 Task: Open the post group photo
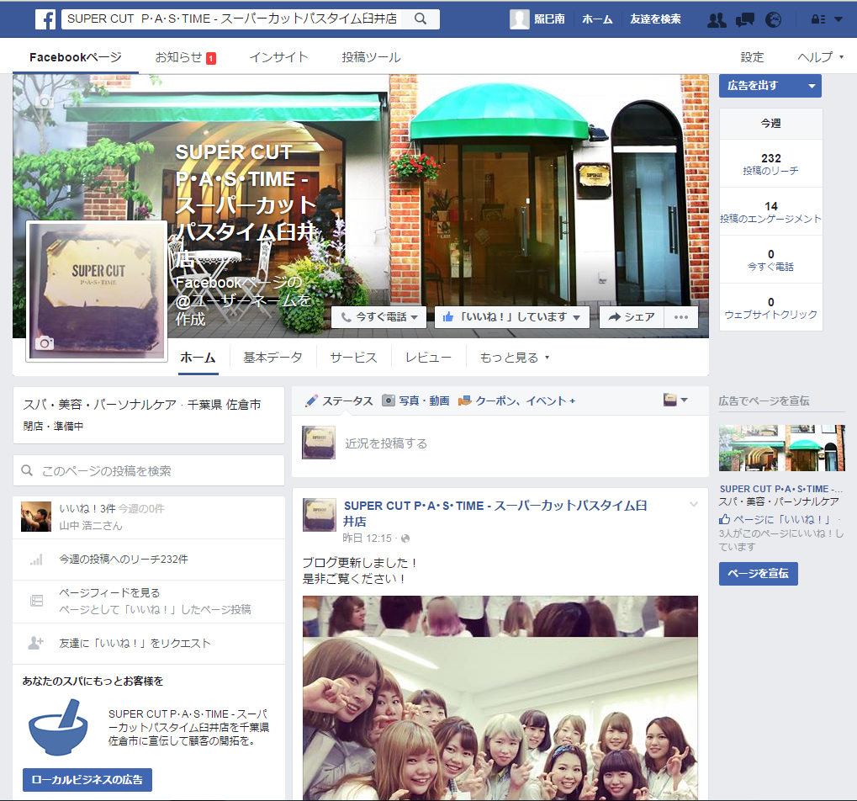point(500,698)
